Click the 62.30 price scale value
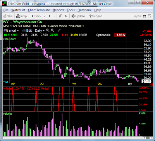 (147, 41)
